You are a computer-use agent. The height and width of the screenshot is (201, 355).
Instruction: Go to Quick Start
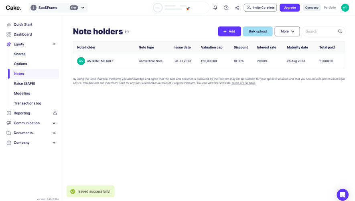coord(23,24)
